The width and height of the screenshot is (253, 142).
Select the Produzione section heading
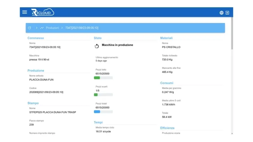click(x=36, y=70)
